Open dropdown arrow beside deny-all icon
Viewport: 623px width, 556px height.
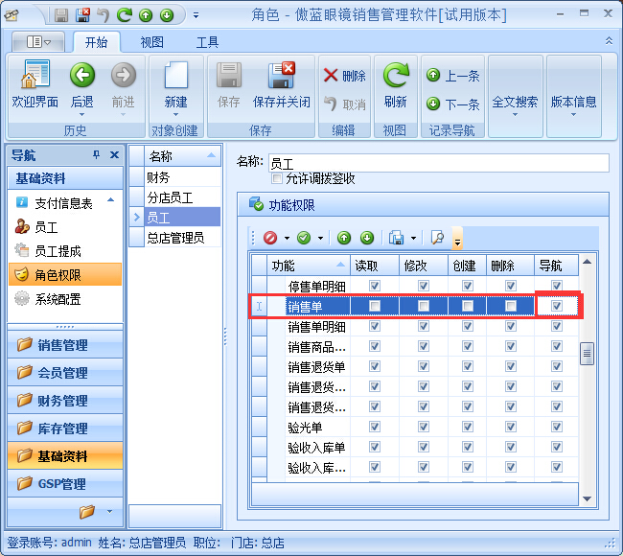click(287, 239)
